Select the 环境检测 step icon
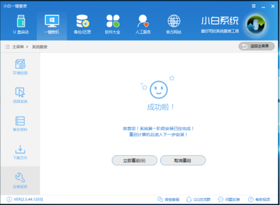 (x=20, y=64)
